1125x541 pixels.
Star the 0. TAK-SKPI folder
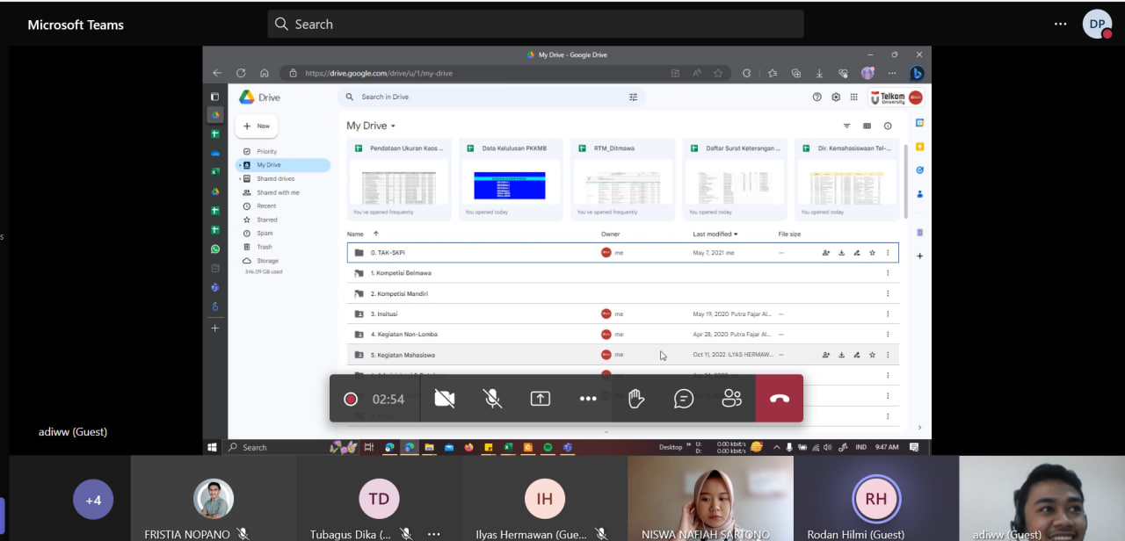click(872, 253)
